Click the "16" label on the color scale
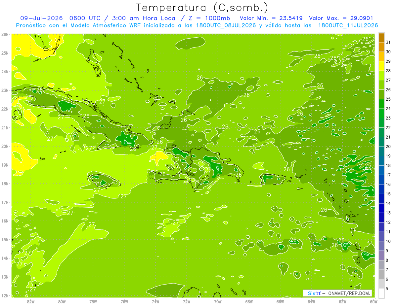Screen dimensions: 397x306 388,185
